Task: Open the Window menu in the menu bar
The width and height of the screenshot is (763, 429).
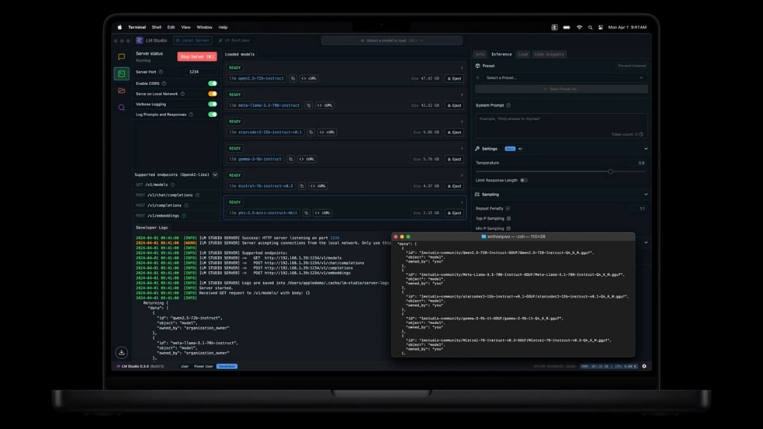Action: pyautogui.click(x=203, y=27)
